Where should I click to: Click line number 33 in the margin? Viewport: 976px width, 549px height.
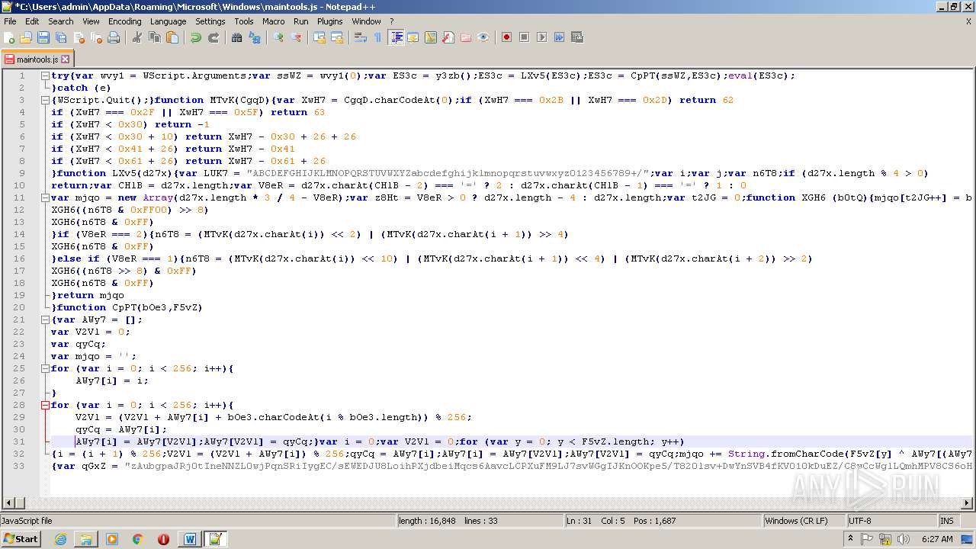click(20, 466)
